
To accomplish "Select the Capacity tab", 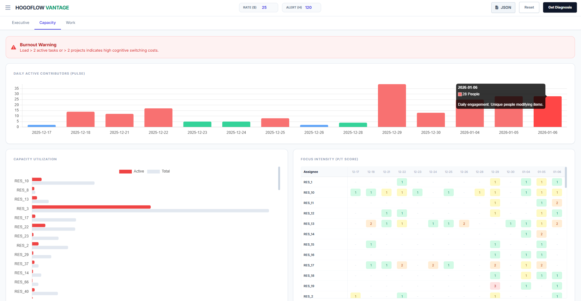I will click(47, 23).
